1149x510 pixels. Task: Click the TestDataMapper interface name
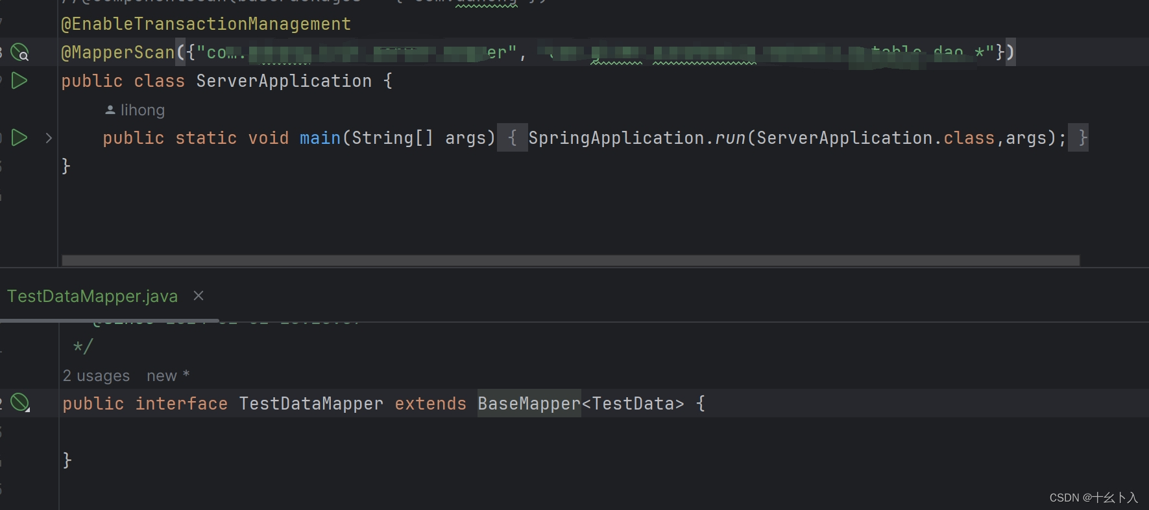[311, 404]
